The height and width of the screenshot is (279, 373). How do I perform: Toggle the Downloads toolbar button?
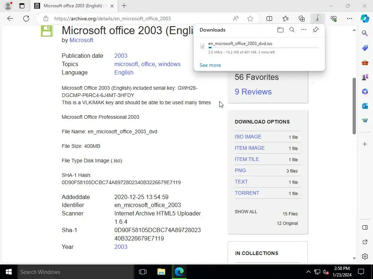coord(317,19)
